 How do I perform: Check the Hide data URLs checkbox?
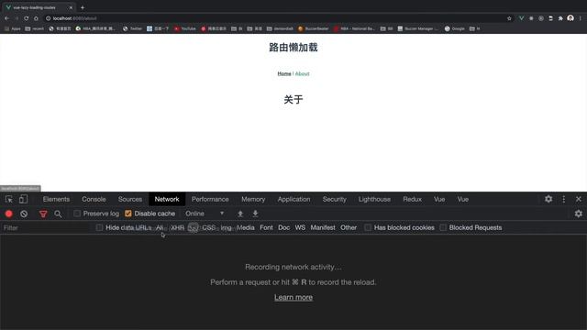pyautogui.click(x=99, y=227)
